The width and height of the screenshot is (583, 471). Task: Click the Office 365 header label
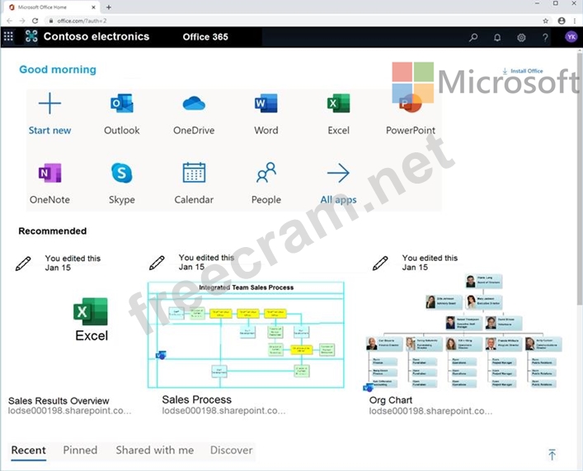coord(205,37)
